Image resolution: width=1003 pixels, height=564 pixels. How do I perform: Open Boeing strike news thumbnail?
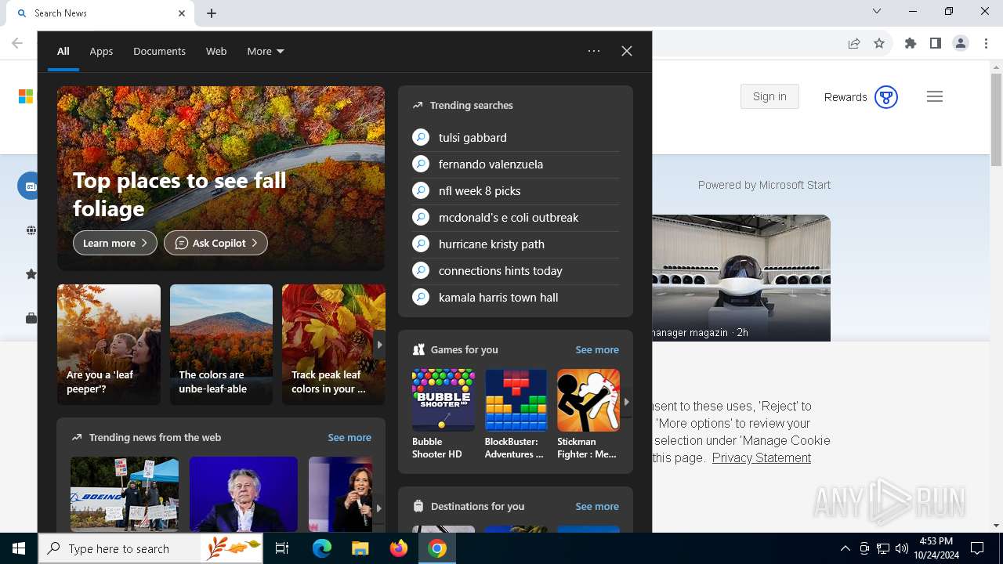125,494
